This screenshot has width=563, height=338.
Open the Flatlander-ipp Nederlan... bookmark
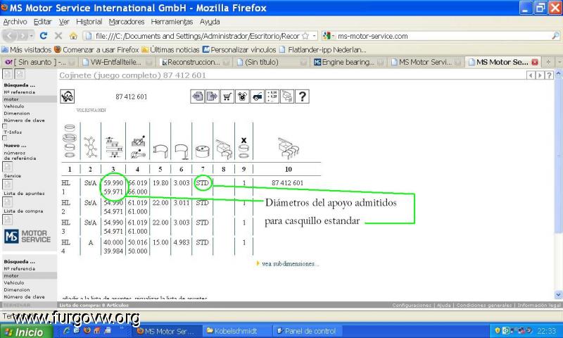[323, 49]
